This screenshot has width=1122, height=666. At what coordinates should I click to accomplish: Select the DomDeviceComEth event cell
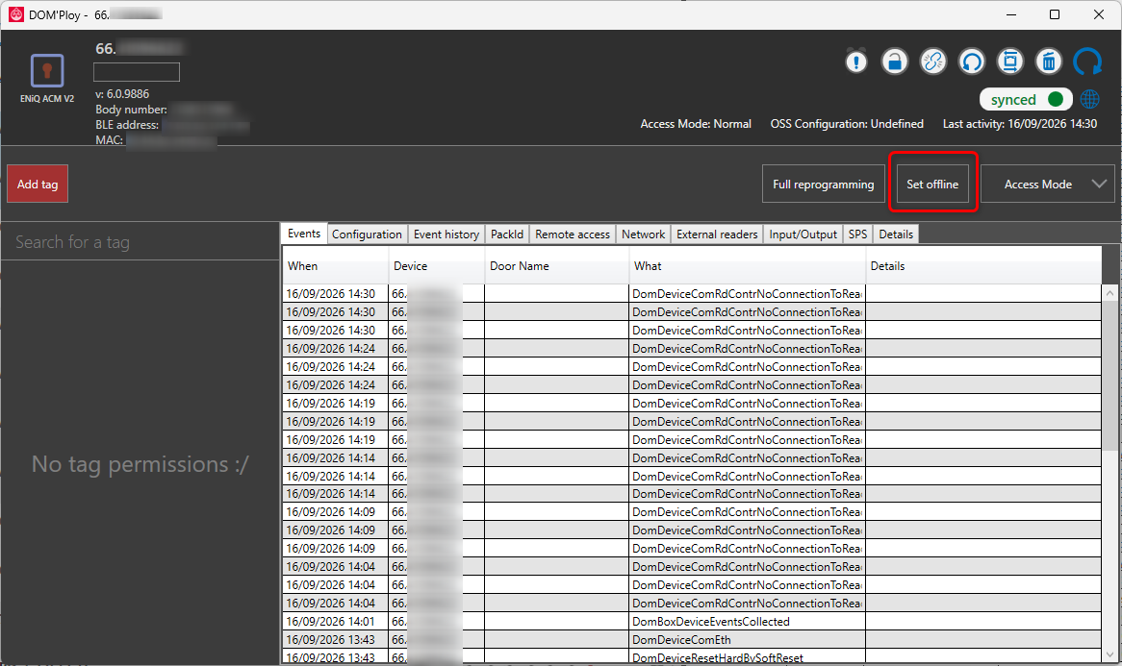coord(747,639)
